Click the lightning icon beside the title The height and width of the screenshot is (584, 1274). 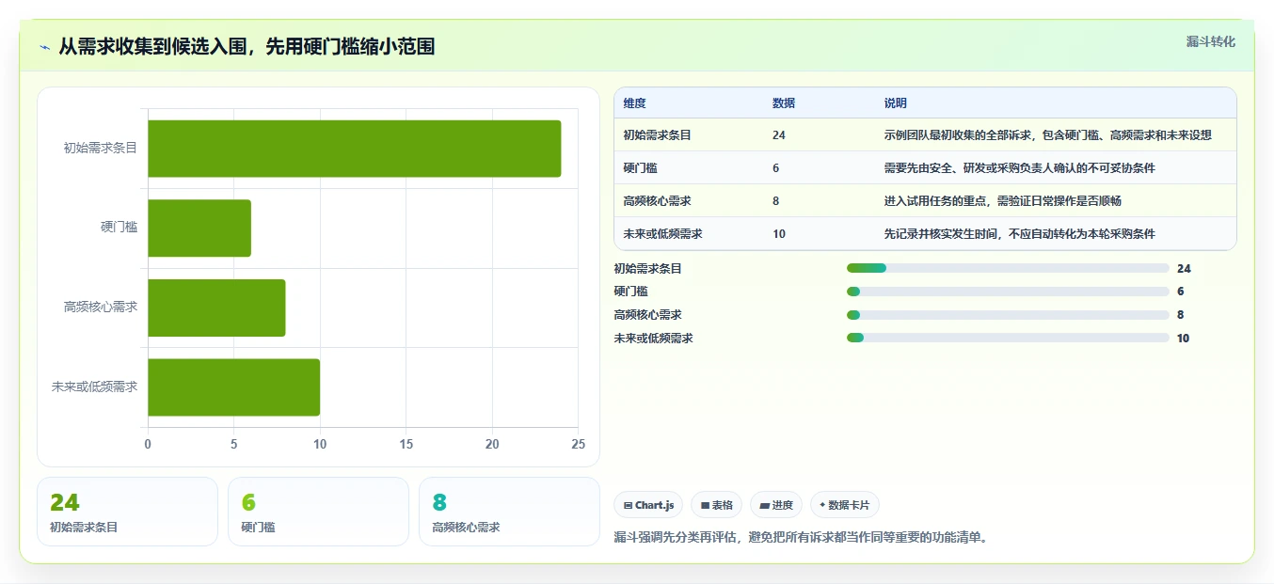pyautogui.click(x=45, y=47)
